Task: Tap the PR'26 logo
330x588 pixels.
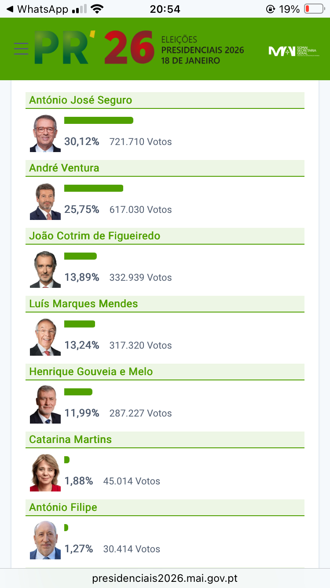Action: pyautogui.click(x=94, y=48)
